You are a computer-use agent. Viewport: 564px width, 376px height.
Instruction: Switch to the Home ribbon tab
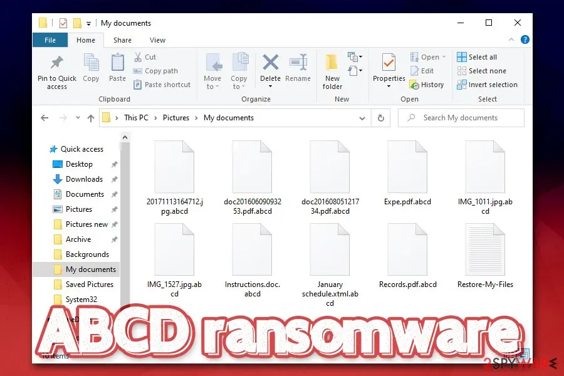(x=86, y=40)
